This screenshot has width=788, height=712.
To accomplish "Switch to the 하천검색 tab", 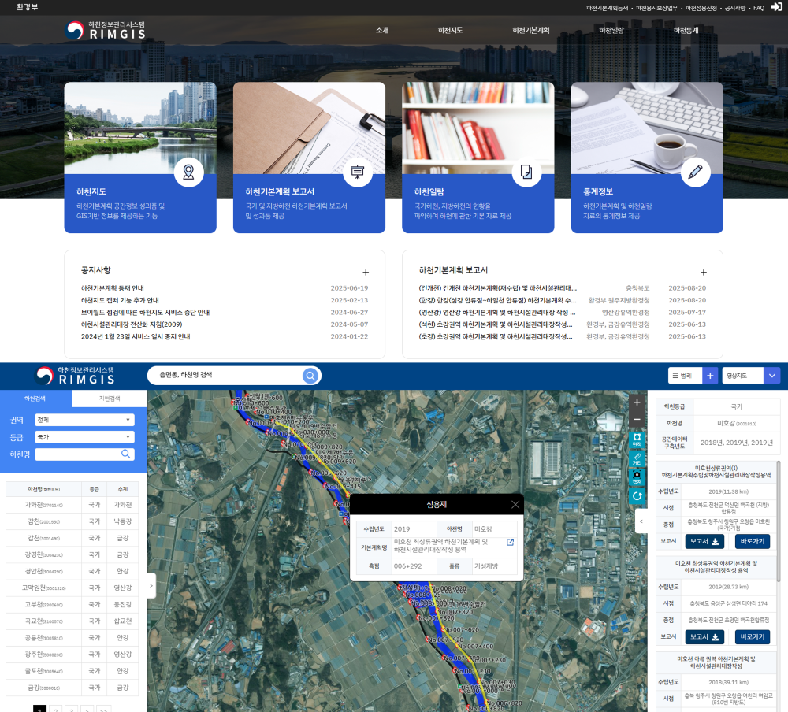I will 35,399.
